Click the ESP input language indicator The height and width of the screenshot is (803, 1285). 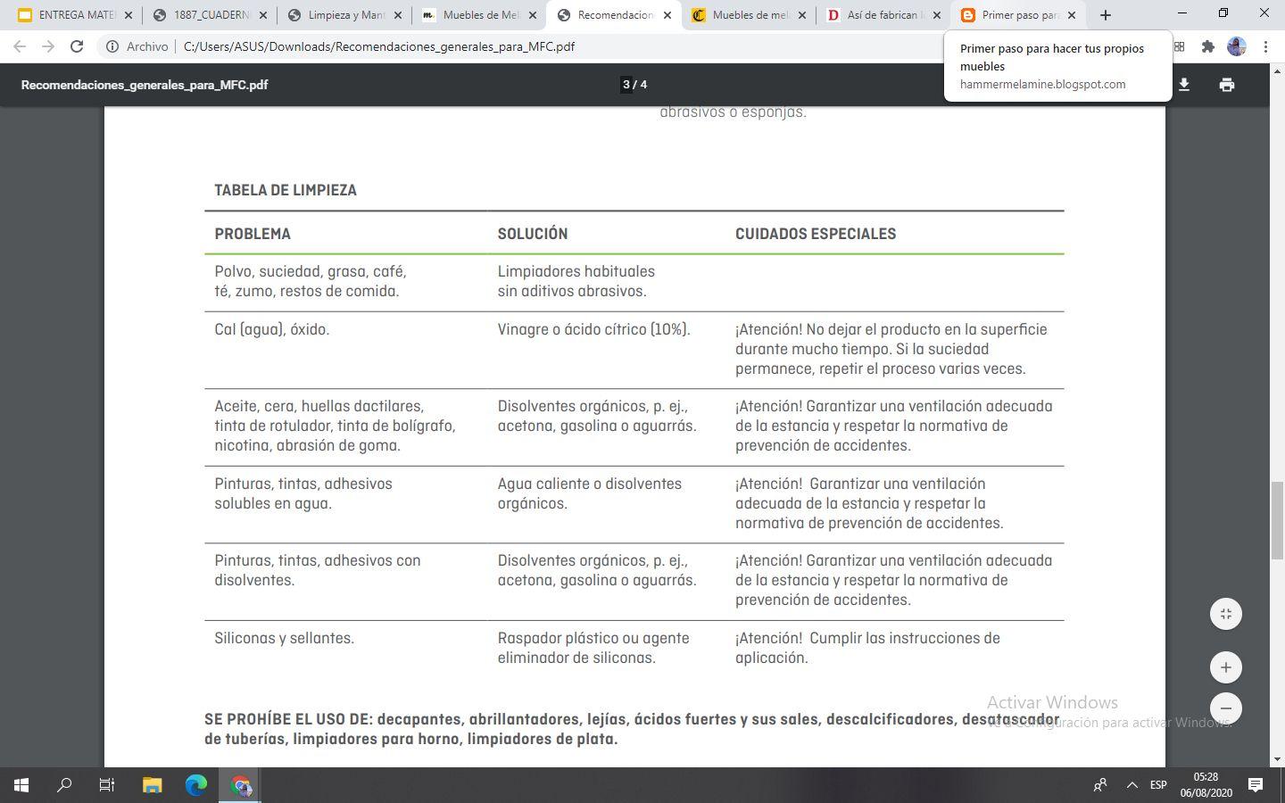[1158, 785]
